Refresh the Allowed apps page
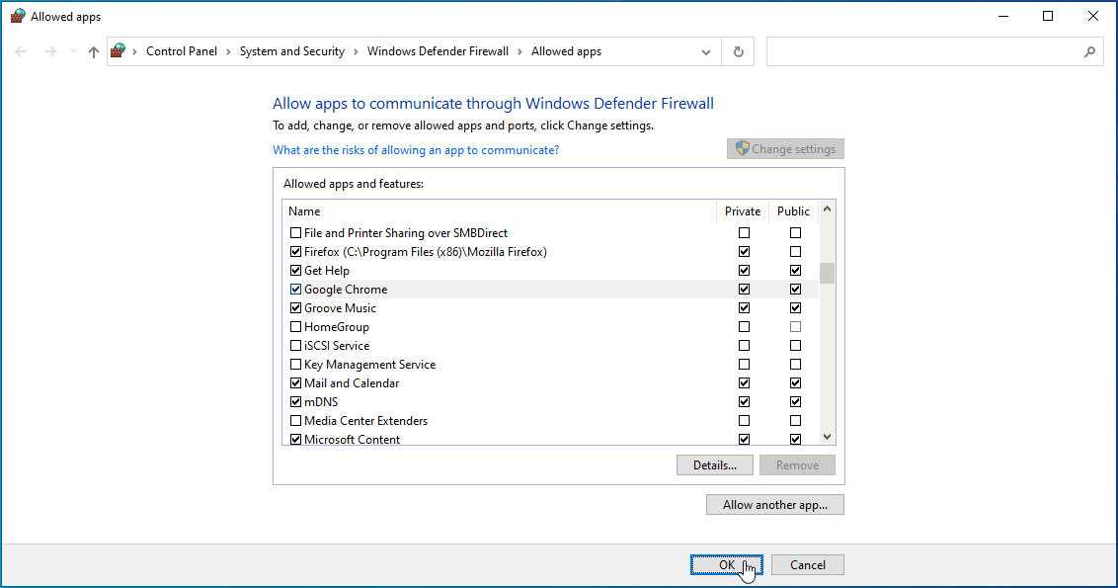The height and width of the screenshot is (588, 1118). [738, 52]
